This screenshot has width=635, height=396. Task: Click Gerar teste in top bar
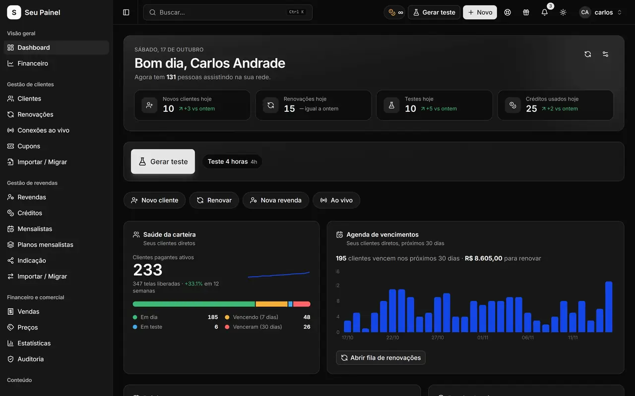[434, 12]
